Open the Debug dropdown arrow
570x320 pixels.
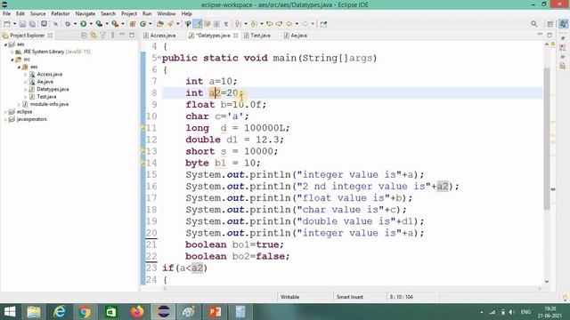tap(75, 24)
